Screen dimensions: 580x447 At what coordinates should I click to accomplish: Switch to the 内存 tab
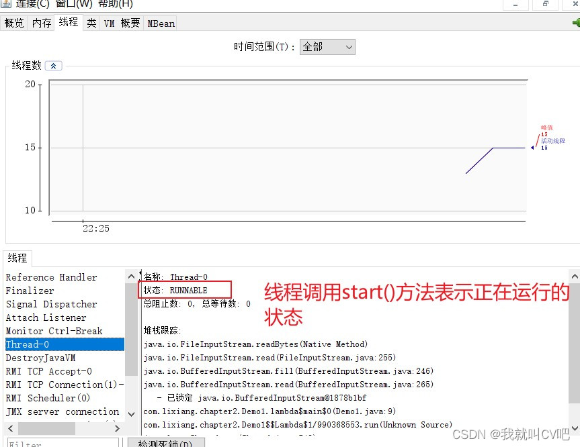tap(41, 22)
